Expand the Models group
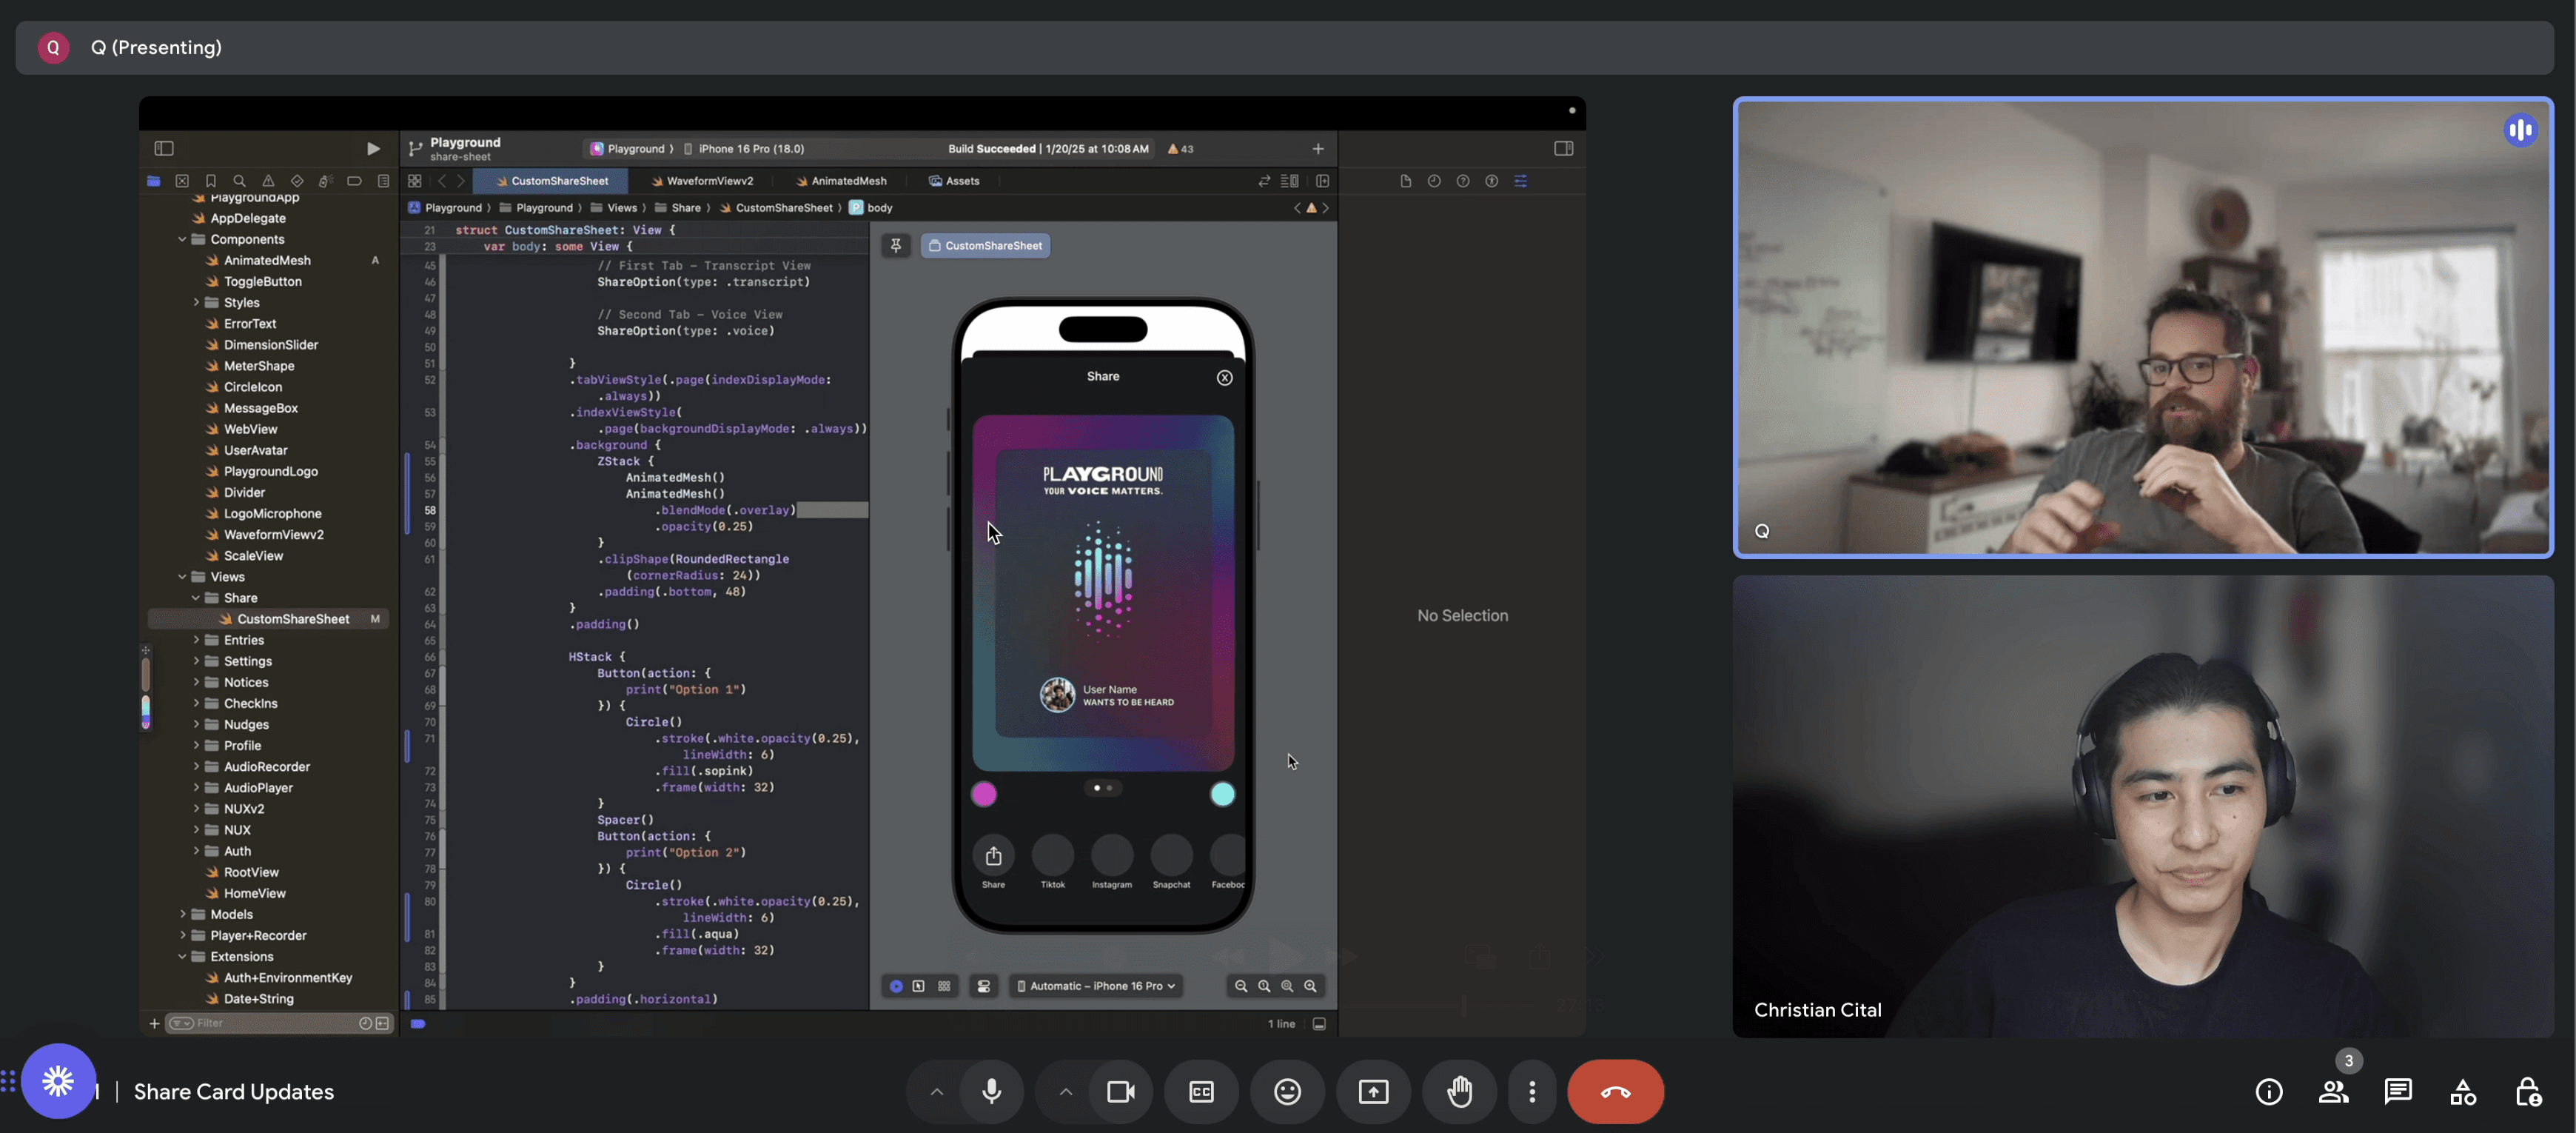This screenshot has width=2576, height=1133. 182,914
